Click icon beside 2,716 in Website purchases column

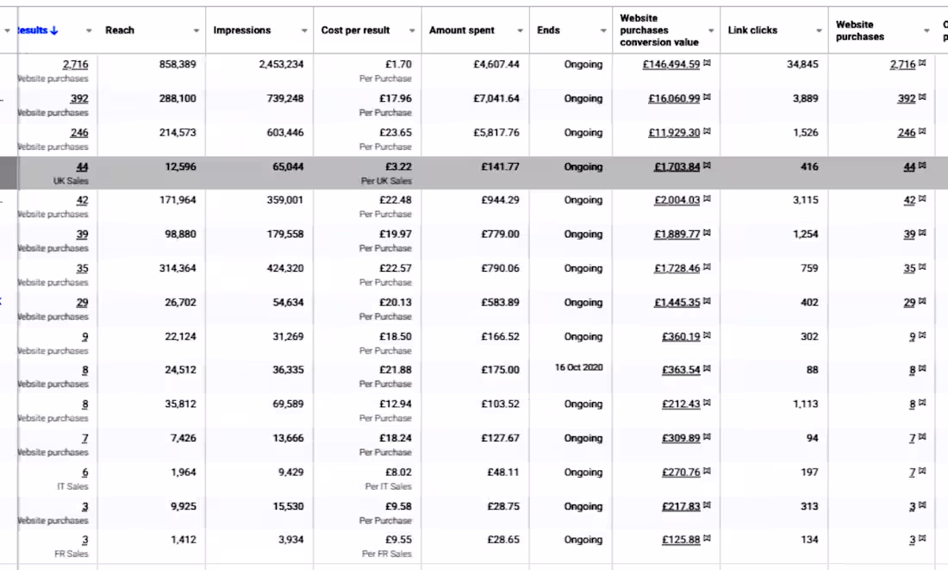tap(922, 64)
